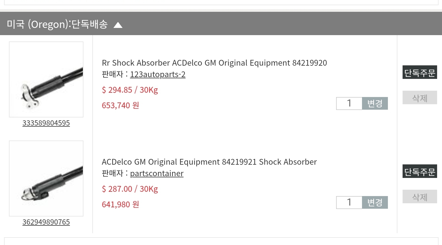Click 변경 for the second item quantity
Screen dimensions: 442x245
click(x=375, y=202)
